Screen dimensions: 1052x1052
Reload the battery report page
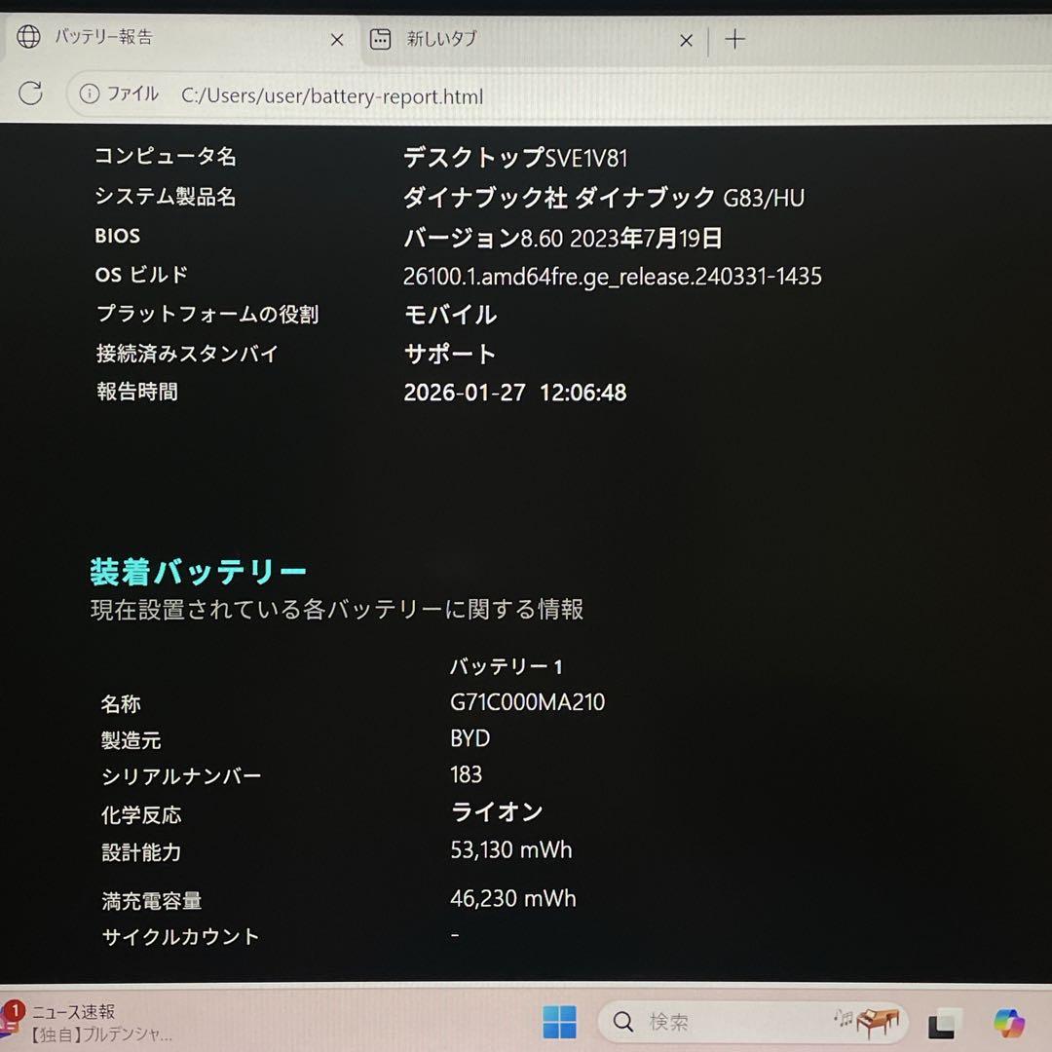pos(32,94)
